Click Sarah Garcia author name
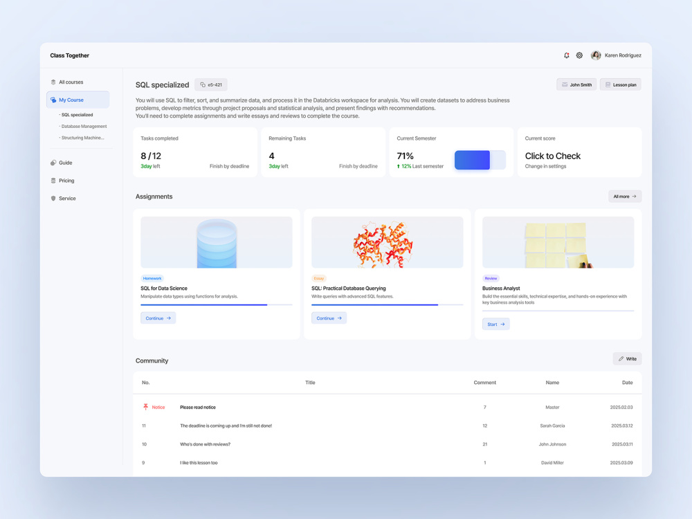The height and width of the screenshot is (519, 692). (x=552, y=426)
